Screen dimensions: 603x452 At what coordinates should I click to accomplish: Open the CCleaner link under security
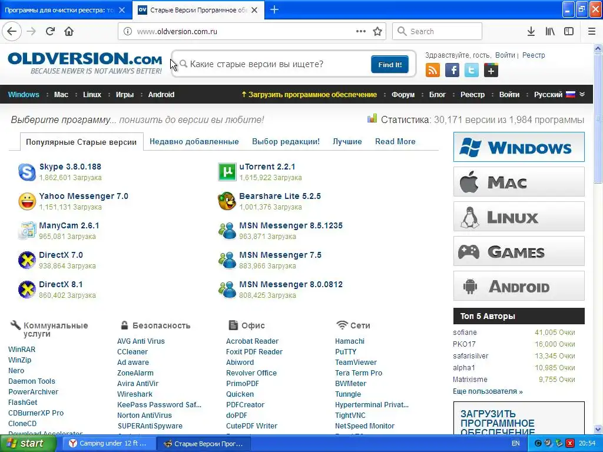tap(132, 352)
